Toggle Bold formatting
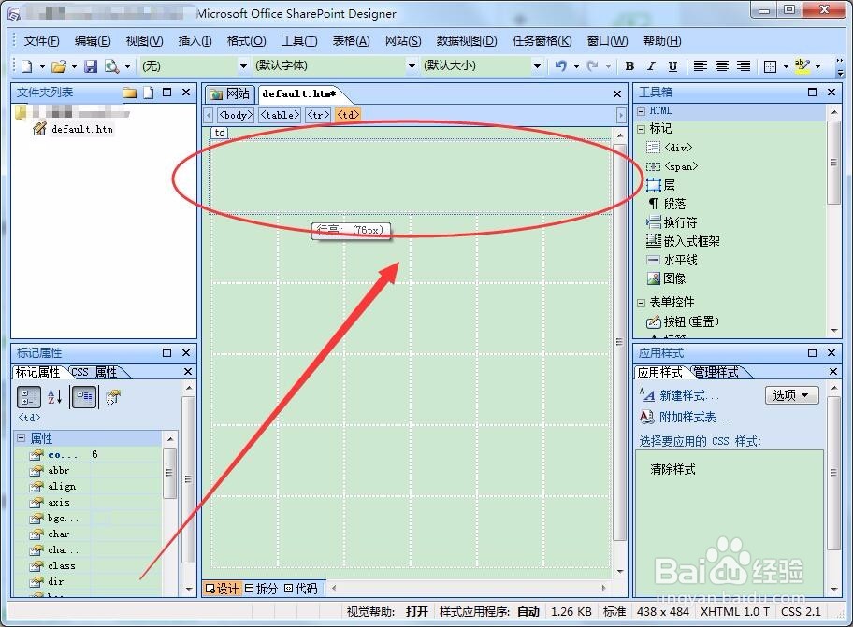 pos(629,65)
